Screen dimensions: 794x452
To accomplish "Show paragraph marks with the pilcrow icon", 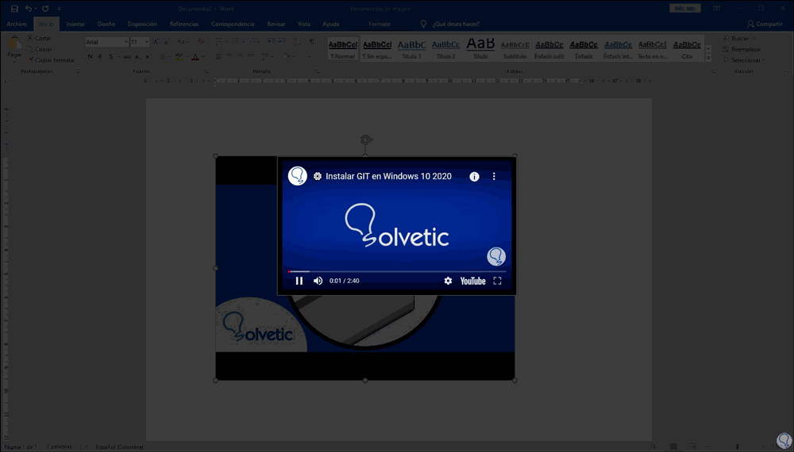I will click(x=311, y=41).
